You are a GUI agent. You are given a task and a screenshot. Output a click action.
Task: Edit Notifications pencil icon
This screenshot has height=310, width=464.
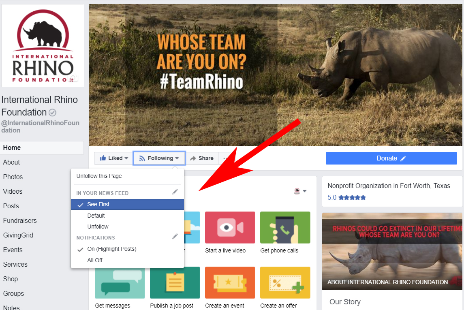pyautogui.click(x=175, y=236)
